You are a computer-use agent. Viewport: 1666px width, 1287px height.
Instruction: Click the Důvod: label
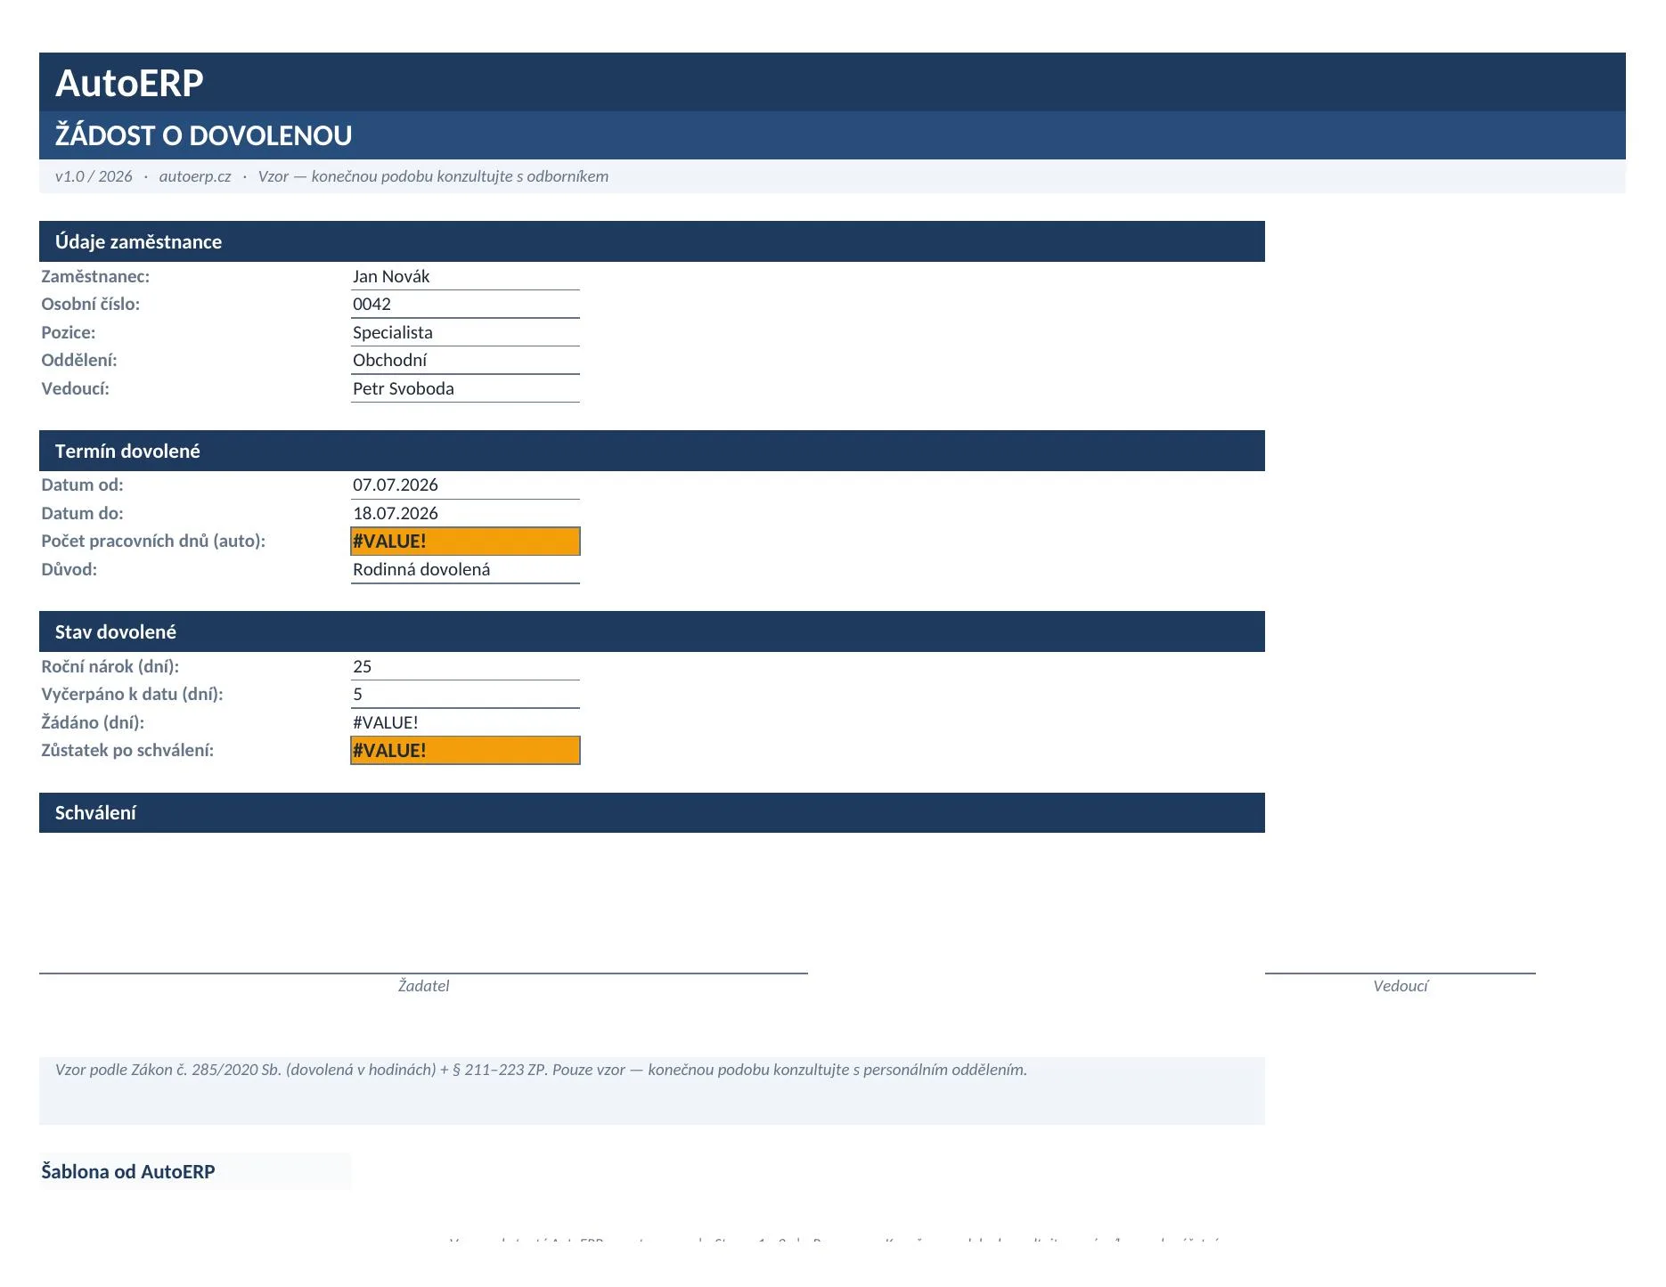pos(69,569)
